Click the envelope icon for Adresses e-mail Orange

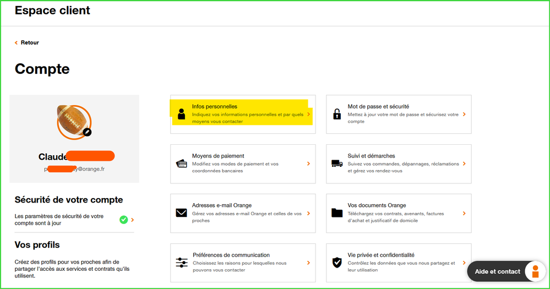coord(181,213)
